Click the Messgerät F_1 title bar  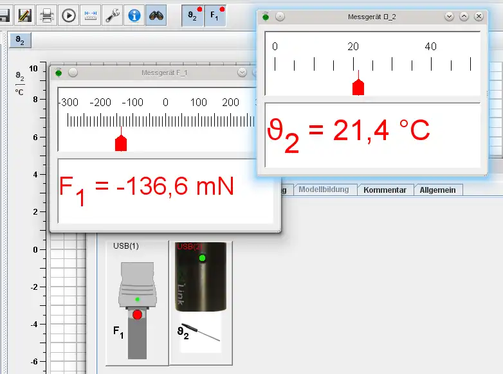[x=164, y=73]
